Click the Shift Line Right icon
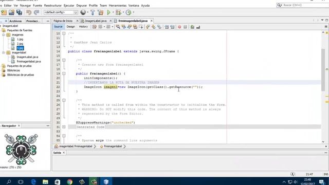Screen dimensions: 329x185 click(172, 27)
